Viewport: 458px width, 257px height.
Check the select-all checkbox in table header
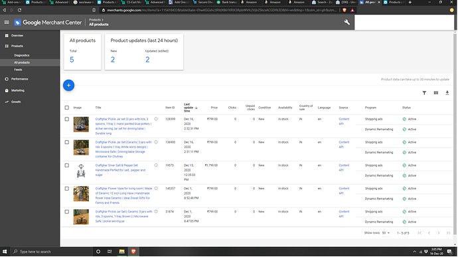pos(67,108)
